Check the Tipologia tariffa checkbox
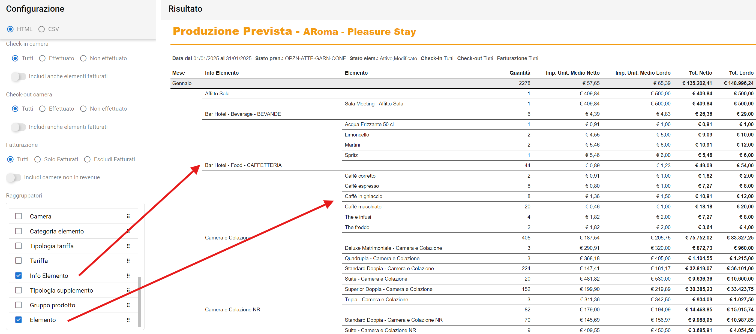Image resolution: width=756 pixels, height=334 pixels. [x=19, y=246]
